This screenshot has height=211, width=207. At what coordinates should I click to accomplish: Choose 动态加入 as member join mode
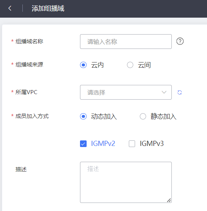(83, 117)
